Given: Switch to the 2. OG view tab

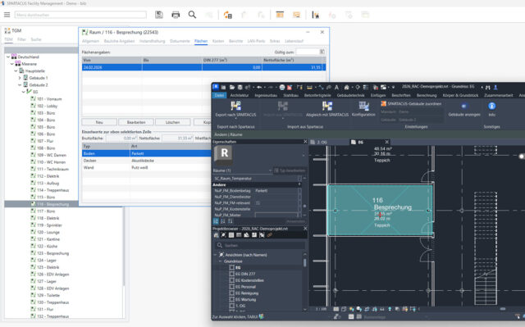Looking at the screenshot, I should tap(322, 142).
